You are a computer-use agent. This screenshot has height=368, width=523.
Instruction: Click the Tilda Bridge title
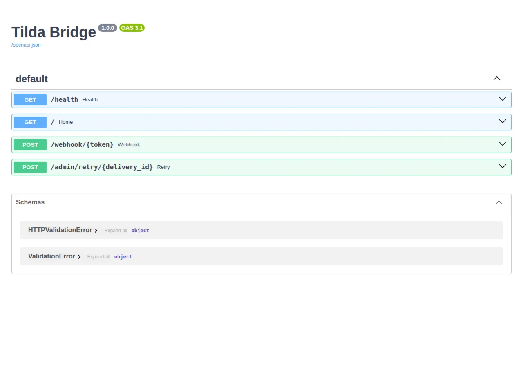(54, 32)
